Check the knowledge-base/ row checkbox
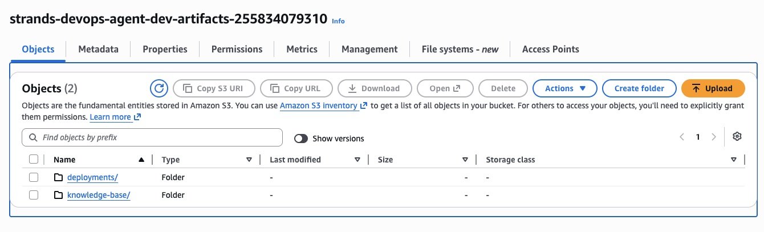 coord(34,195)
